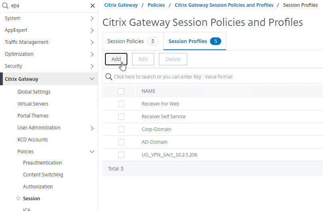Image resolution: width=323 pixels, height=211 pixels.
Task: Follow Citrix Gateway Session Policies and Profiles breadcrumb
Action: (224, 5)
